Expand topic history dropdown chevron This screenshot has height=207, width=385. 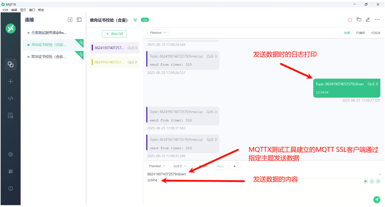point(380,175)
